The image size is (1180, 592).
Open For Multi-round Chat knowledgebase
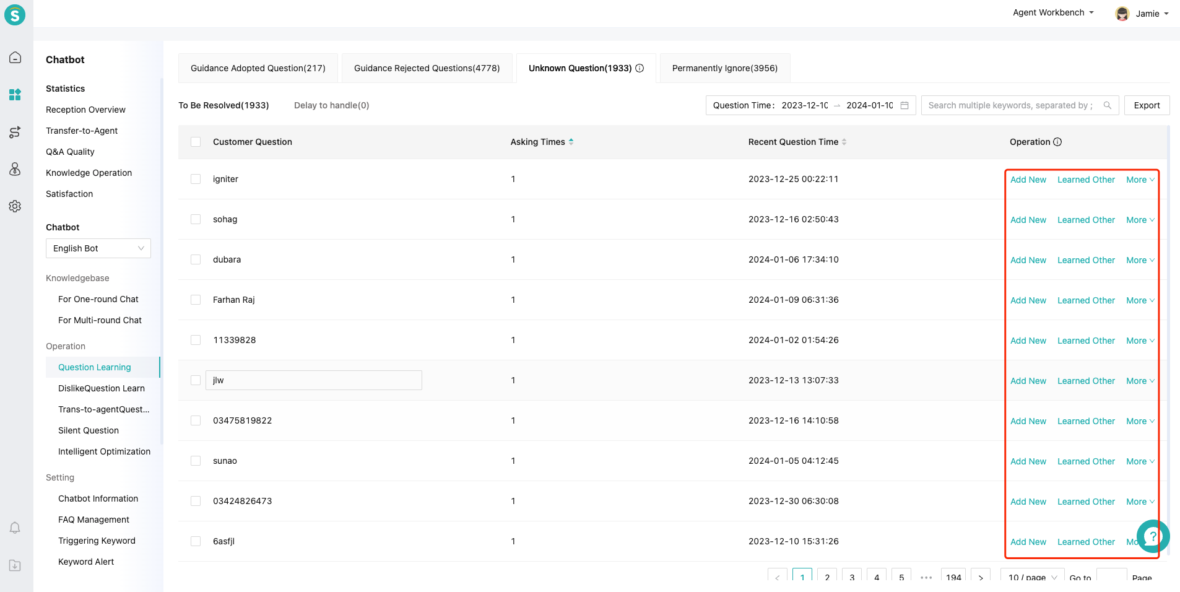(100, 320)
